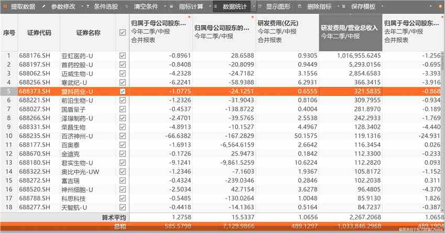Image resolution: width=445 pixels, height=233 pixels.
Task: Click the value -66.6382
Action: pyautogui.click(x=178, y=136)
